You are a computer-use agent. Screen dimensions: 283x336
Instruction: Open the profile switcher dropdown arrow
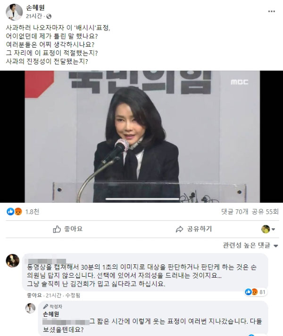(x=274, y=229)
